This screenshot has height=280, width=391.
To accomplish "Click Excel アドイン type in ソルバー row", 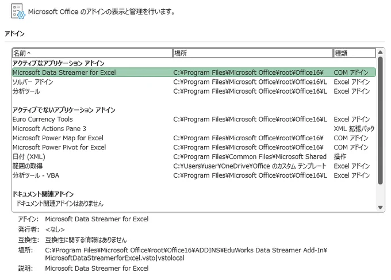I will 352,82.
